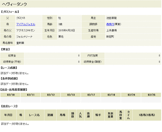Screen dimensions: 162x132
Task: Click the 取得賞金(平地) label
Action: click(12, 62)
